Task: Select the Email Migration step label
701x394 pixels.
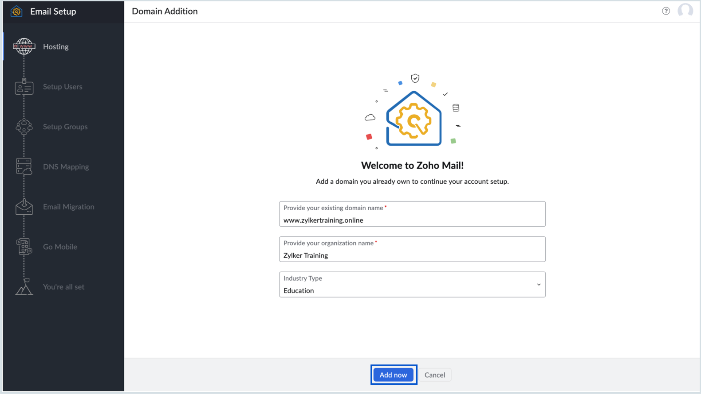Action: tap(68, 207)
